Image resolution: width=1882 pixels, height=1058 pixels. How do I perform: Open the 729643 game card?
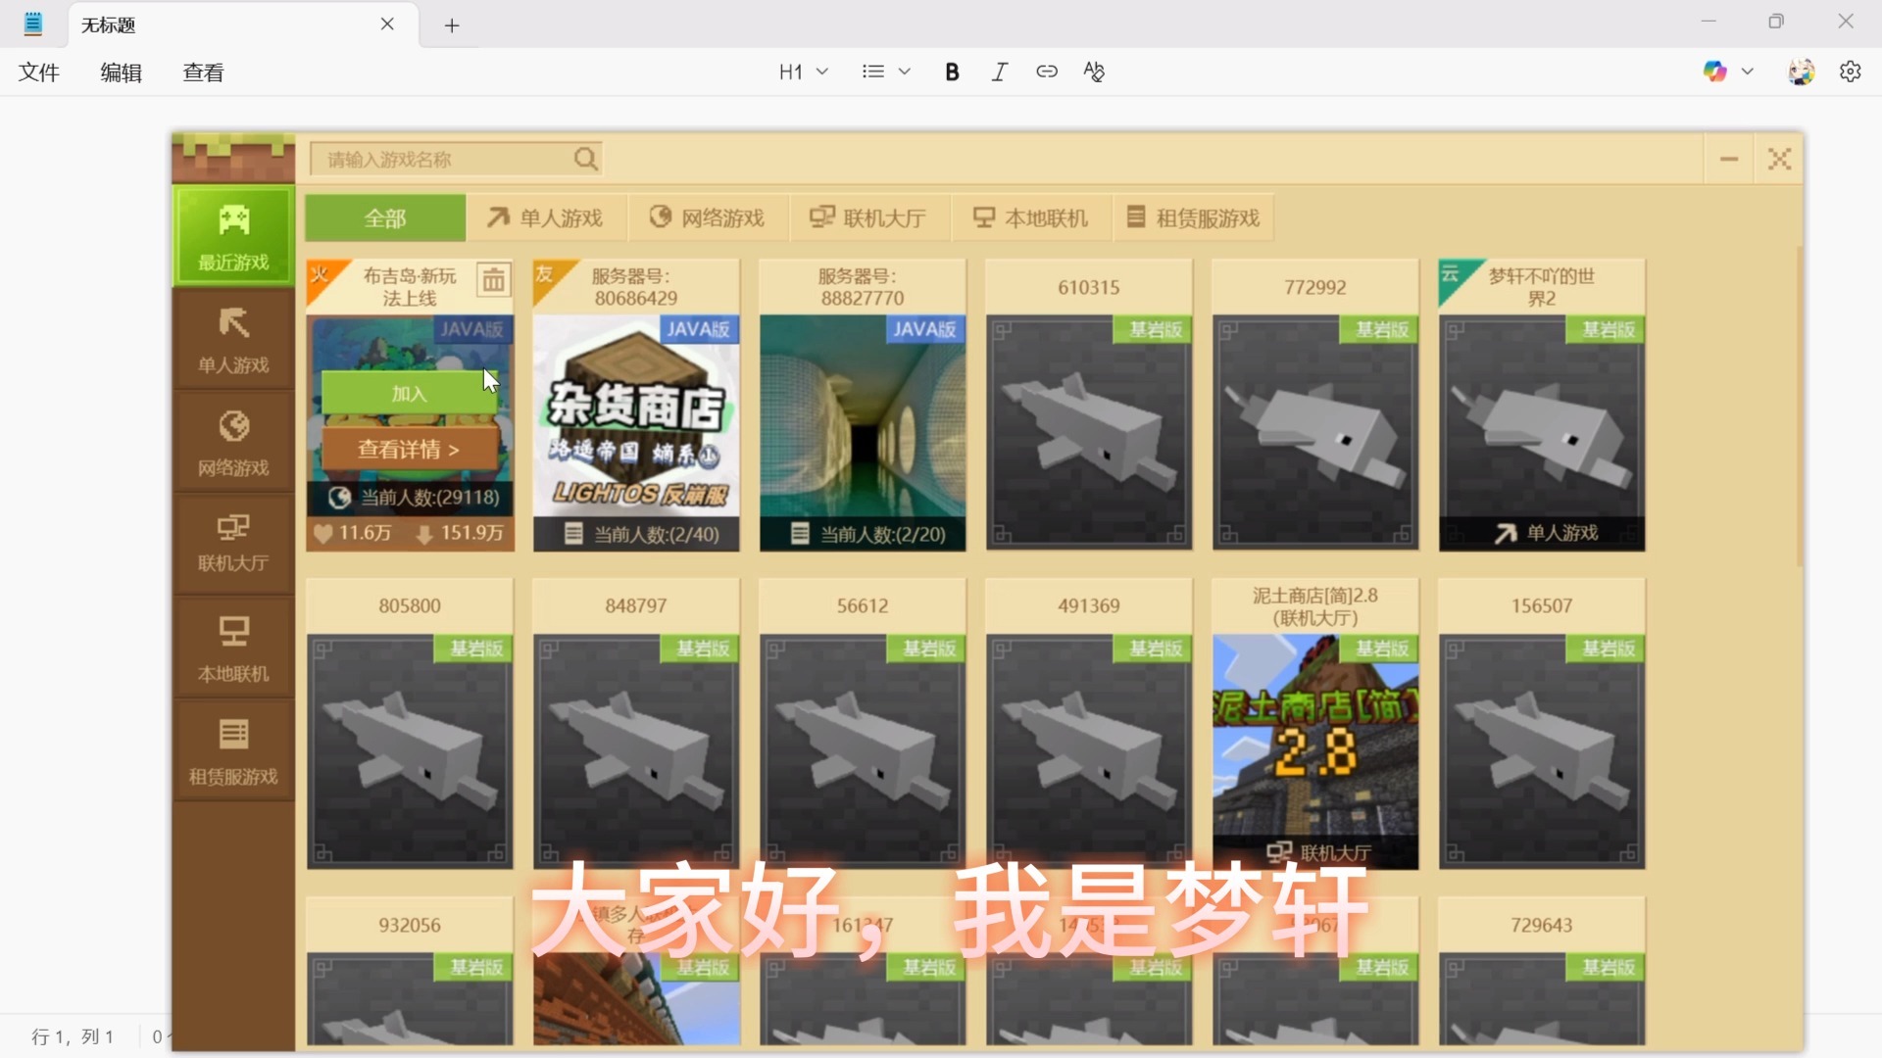tap(1542, 972)
